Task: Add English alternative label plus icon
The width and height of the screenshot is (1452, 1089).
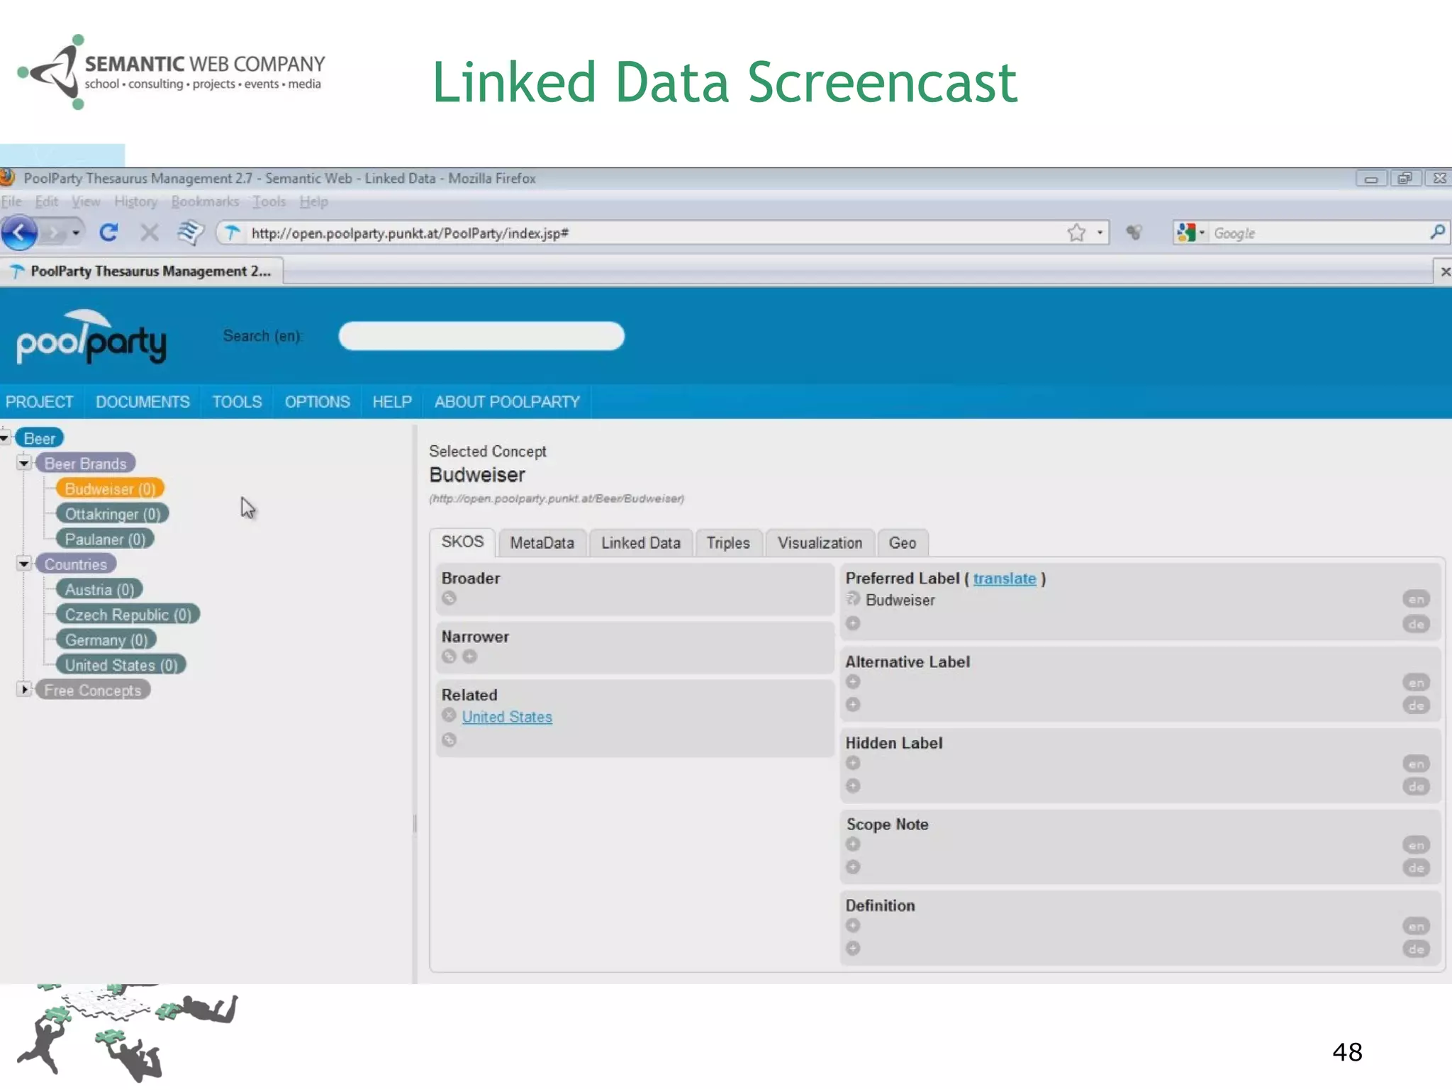Action: (853, 681)
